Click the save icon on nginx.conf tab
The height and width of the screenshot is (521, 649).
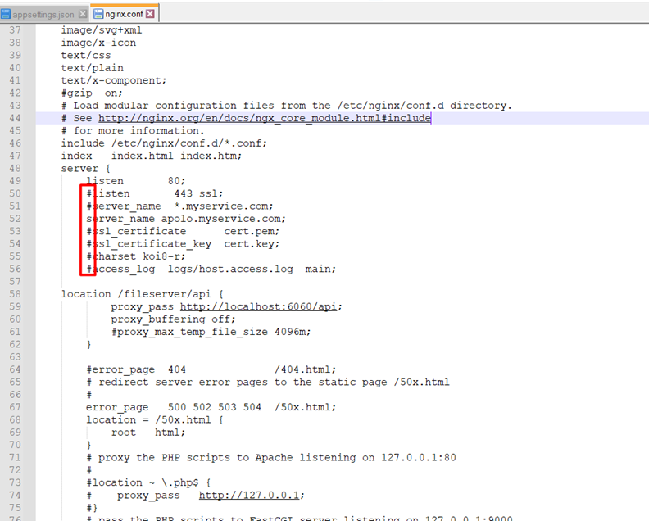click(x=98, y=14)
